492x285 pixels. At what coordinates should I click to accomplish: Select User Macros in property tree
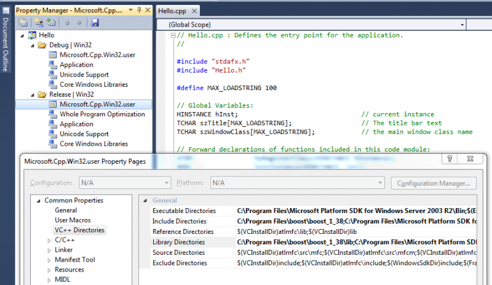pyautogui.click(x=73, y=220)
